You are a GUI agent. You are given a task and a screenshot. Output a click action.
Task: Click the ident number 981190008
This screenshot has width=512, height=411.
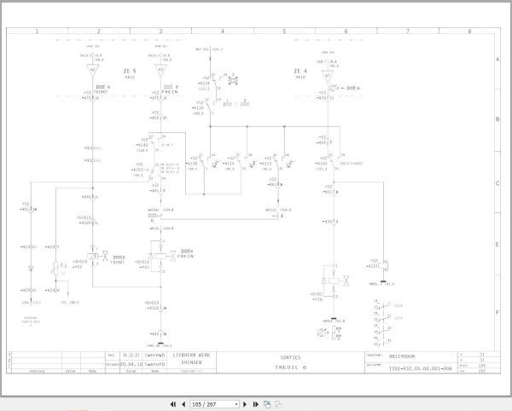tap(402, 356)
